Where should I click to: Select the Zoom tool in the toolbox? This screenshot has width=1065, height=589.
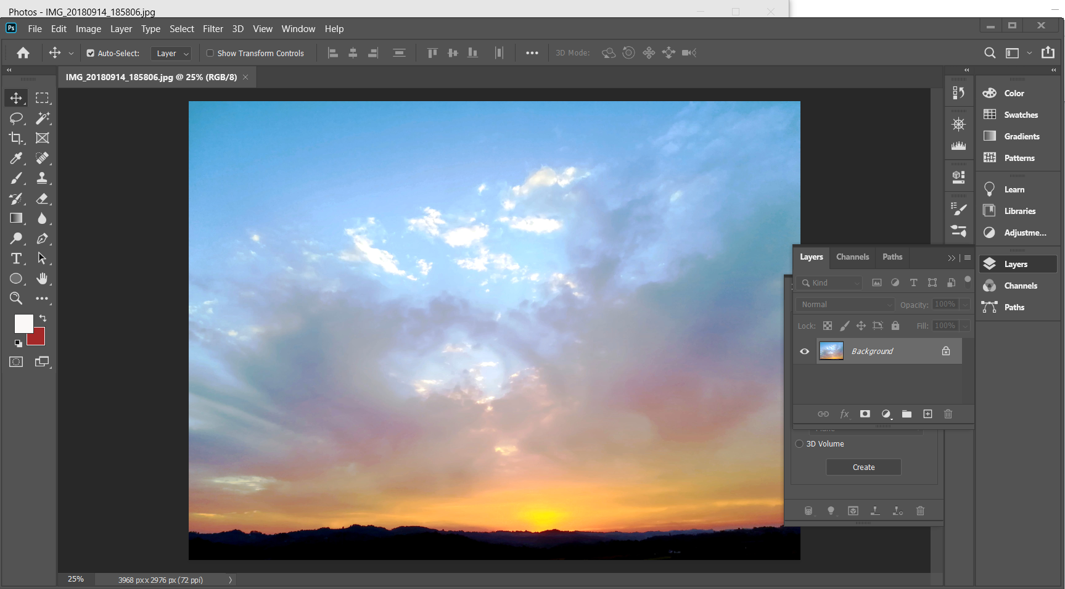16,299
